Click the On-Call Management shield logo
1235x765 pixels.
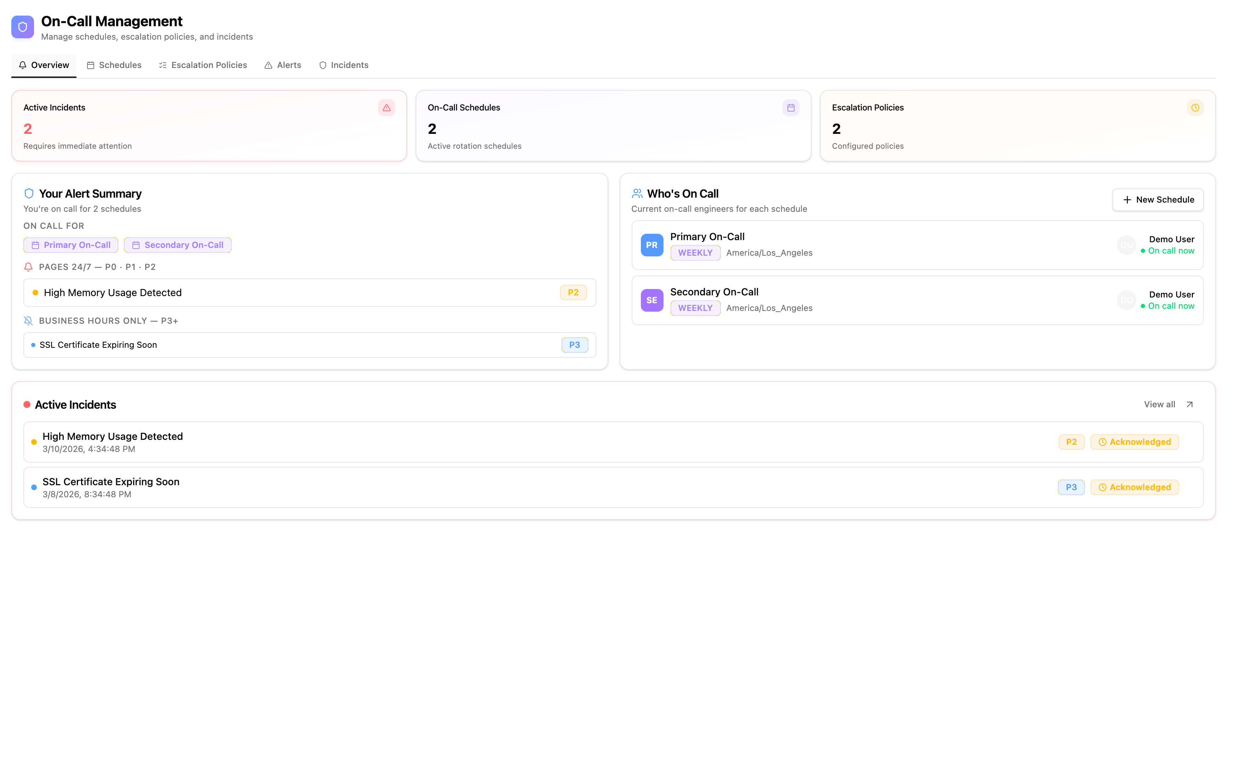[x=22, y=27]
